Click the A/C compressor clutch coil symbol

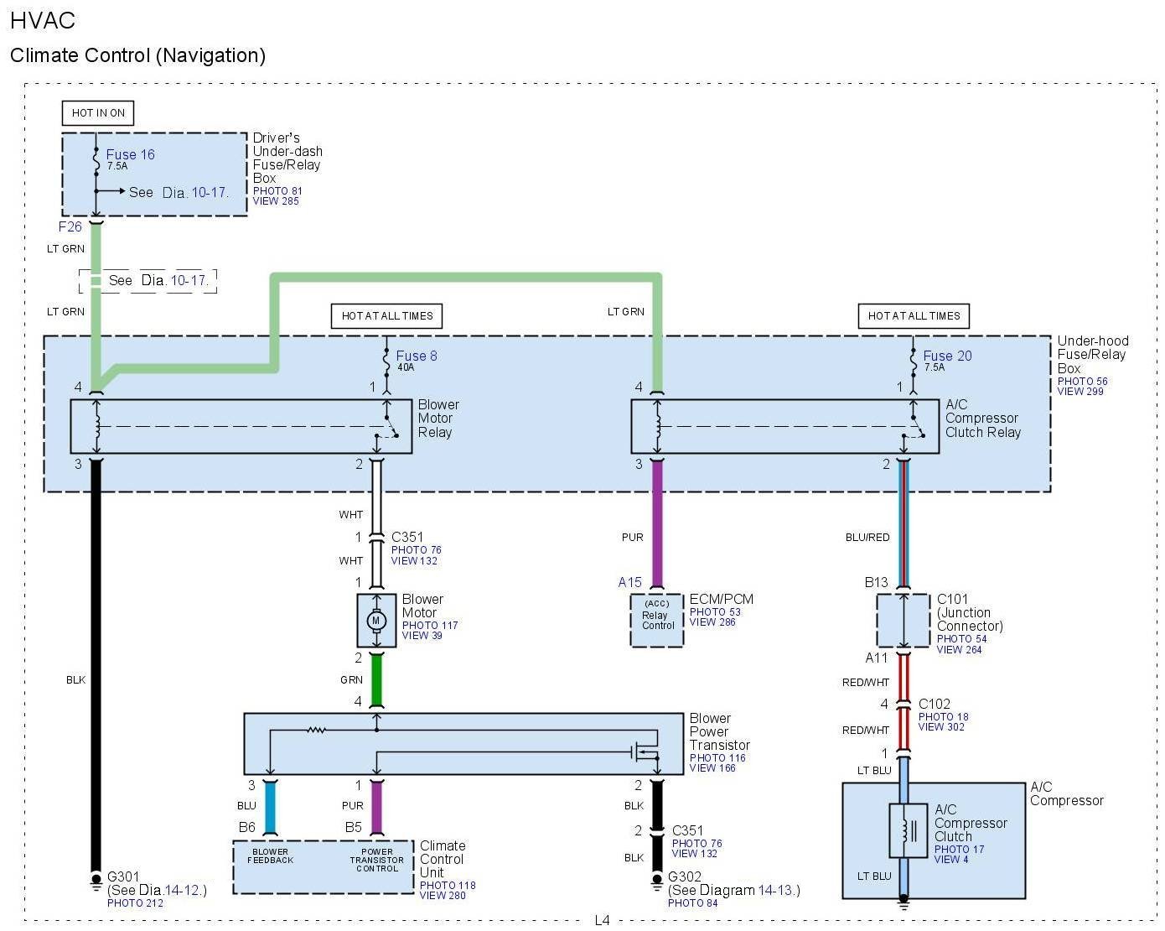click(x=904, y=830)
